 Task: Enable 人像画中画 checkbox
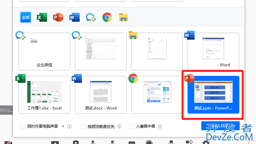point(132,126)
